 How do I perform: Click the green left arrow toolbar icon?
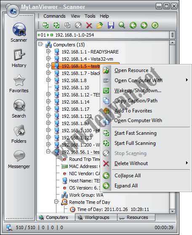point(133,25)
